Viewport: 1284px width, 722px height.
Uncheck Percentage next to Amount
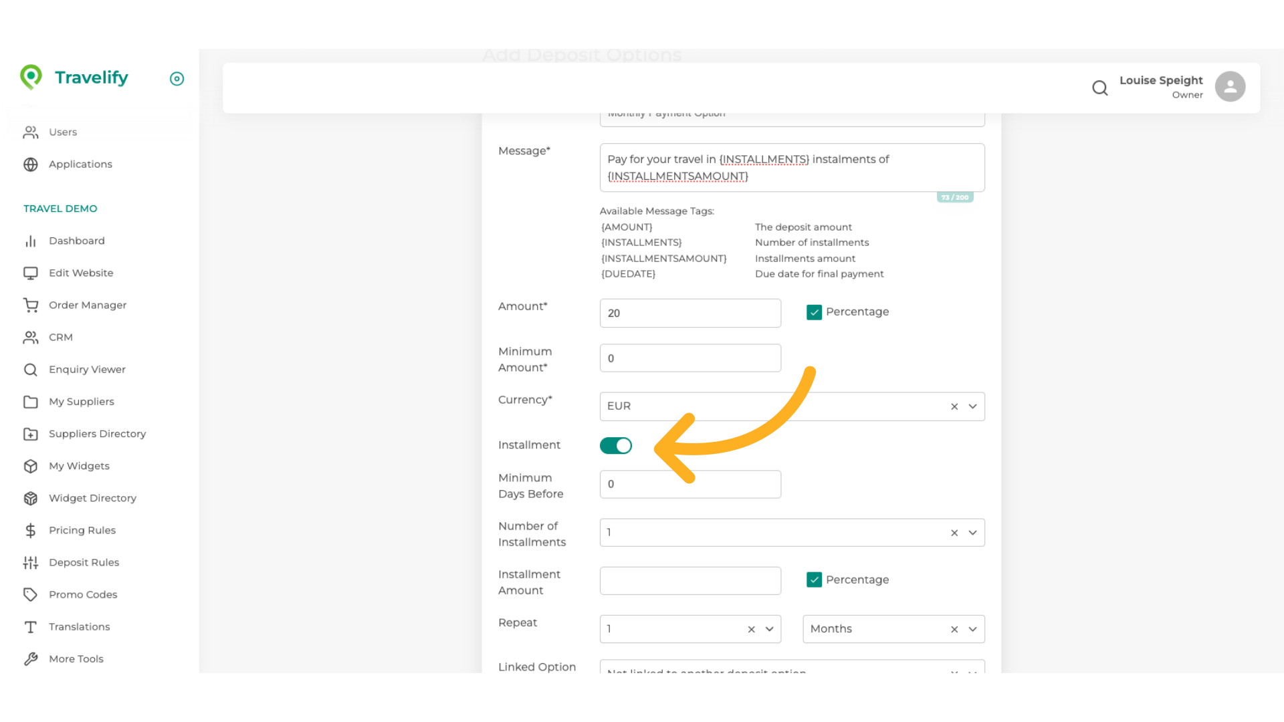tap(815, 312)
